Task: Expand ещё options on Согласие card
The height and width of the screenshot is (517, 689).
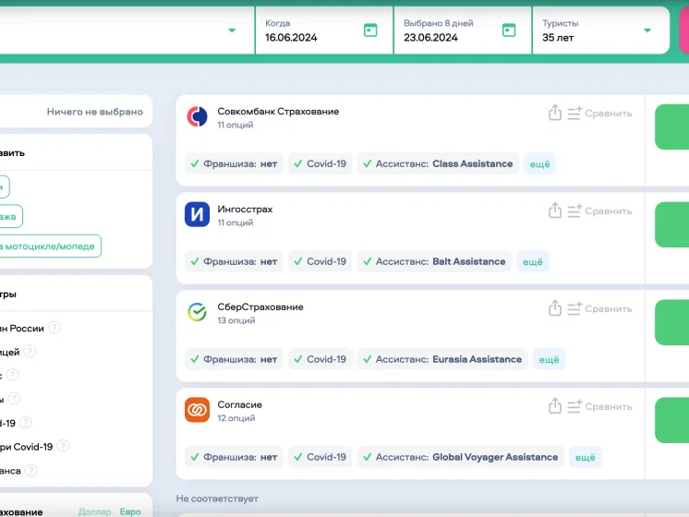Action: pyautogui.click(x=586, y=457)
